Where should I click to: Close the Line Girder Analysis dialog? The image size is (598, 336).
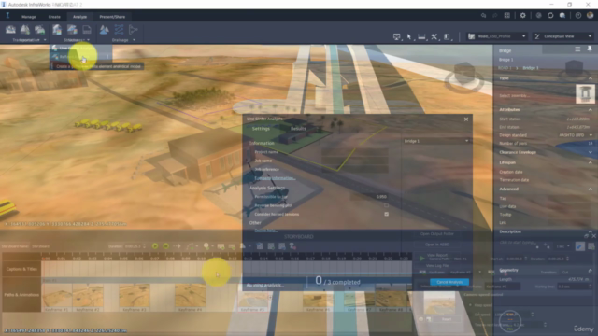466,119
